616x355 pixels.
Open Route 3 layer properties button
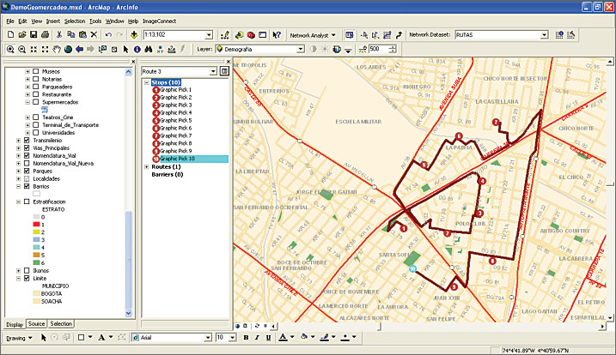pos(224,71)
